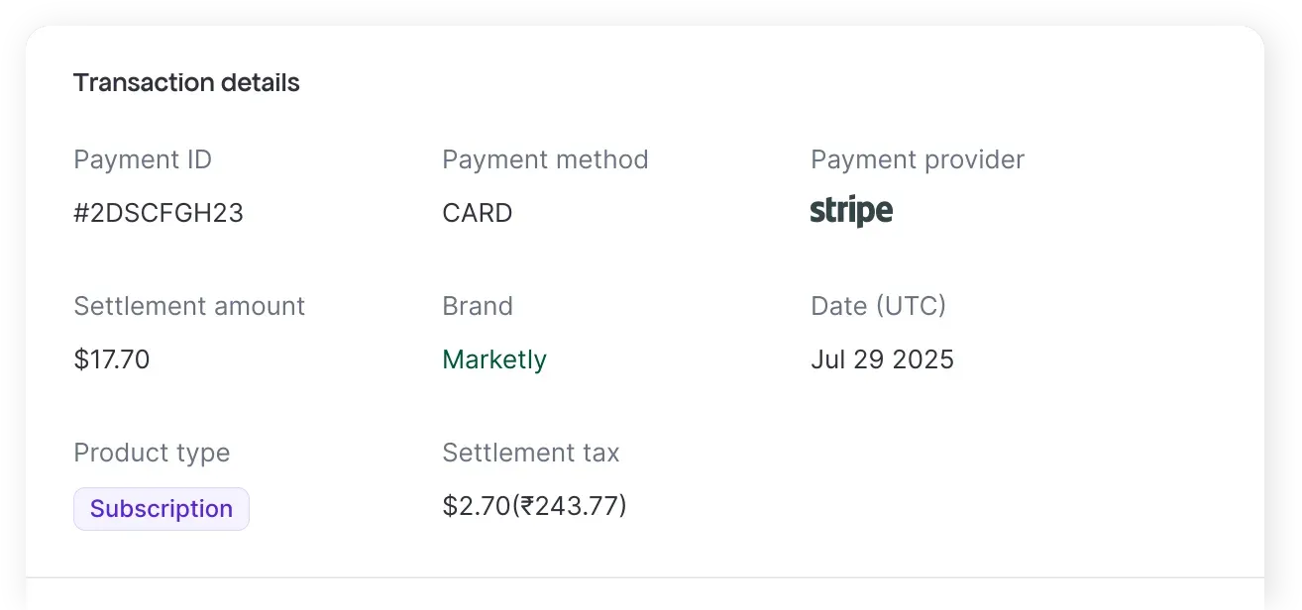
Task: Click the Payment ID label
Action: [143, 159]
